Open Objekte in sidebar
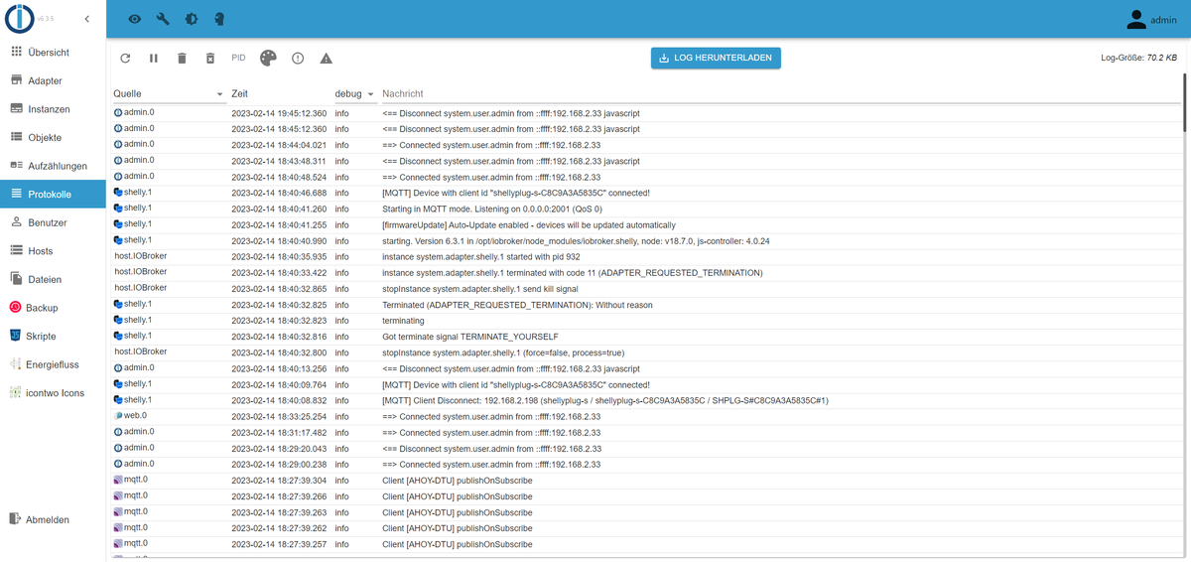Viewport: 1191px width, 562px height. click(x=53, y=137)
